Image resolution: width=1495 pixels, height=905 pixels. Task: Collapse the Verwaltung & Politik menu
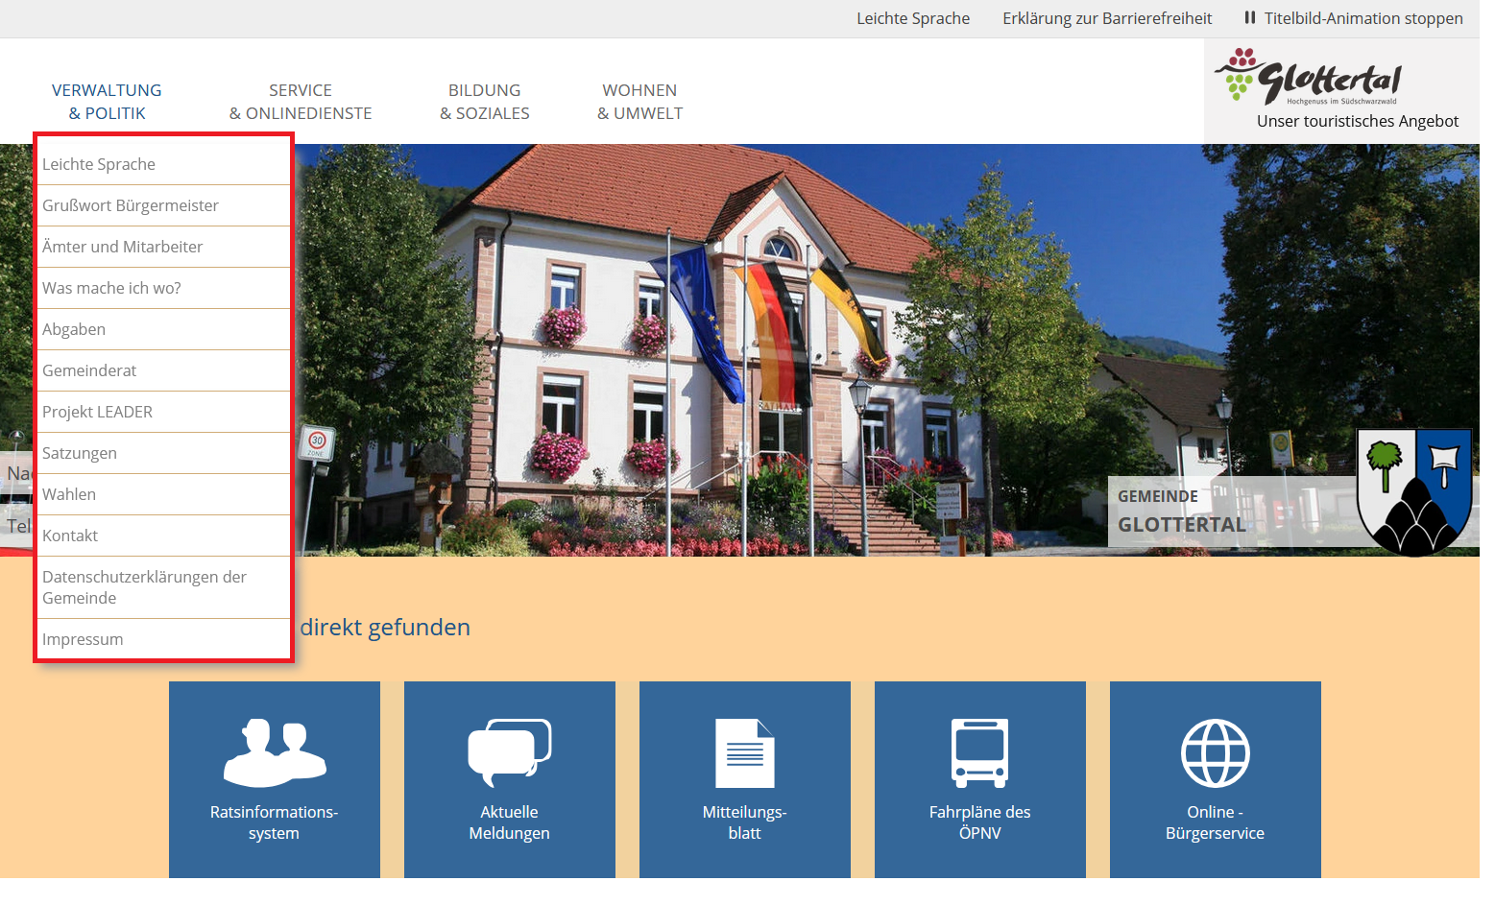click(107, 102)
